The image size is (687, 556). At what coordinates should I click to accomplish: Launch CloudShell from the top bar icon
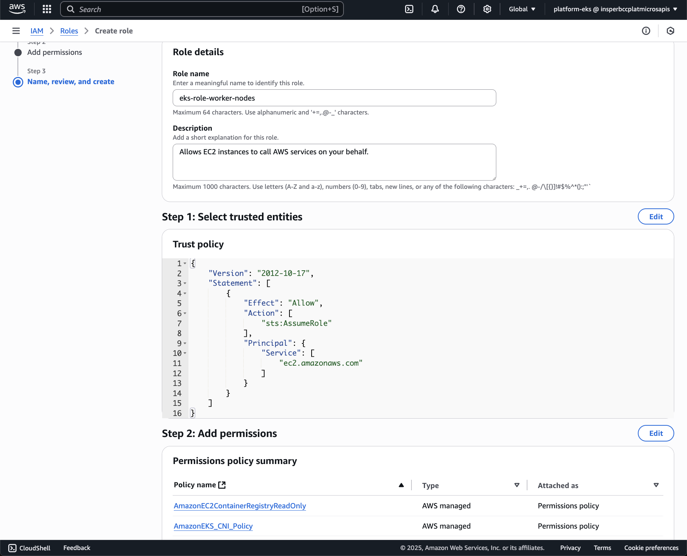pyautogui.click(x=409, y=9)
